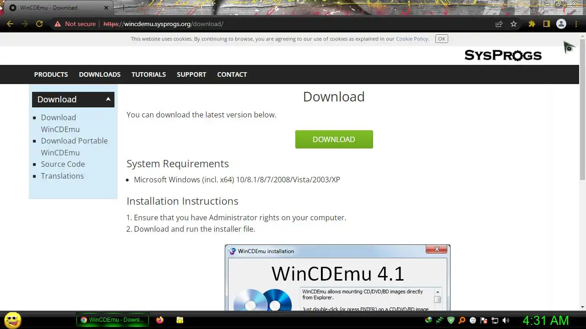Viewport: 586px width, 329px height.
Task: Click the Internet Download Manager tray icon
Action: pyautogui.click(x=429, y=320)
